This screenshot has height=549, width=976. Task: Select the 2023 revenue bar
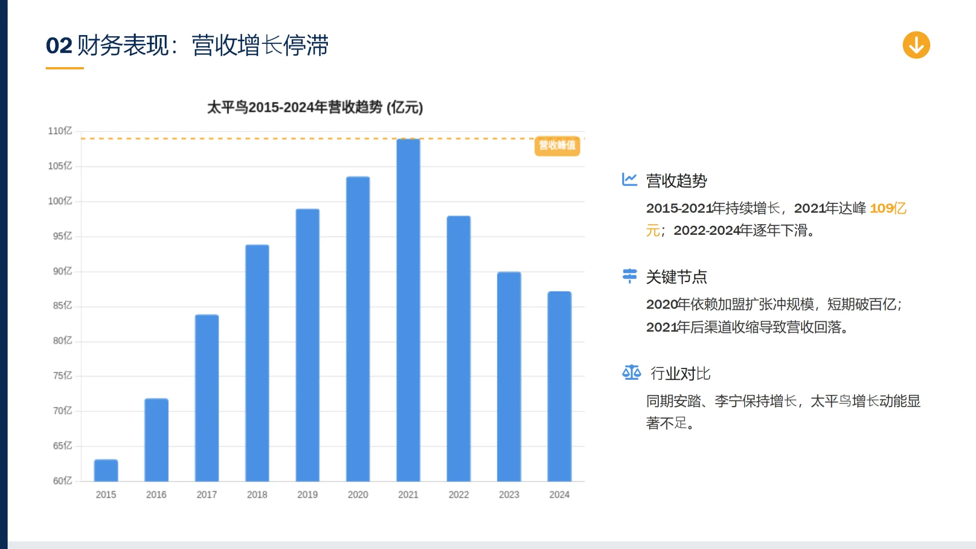[x=509, y=377]
